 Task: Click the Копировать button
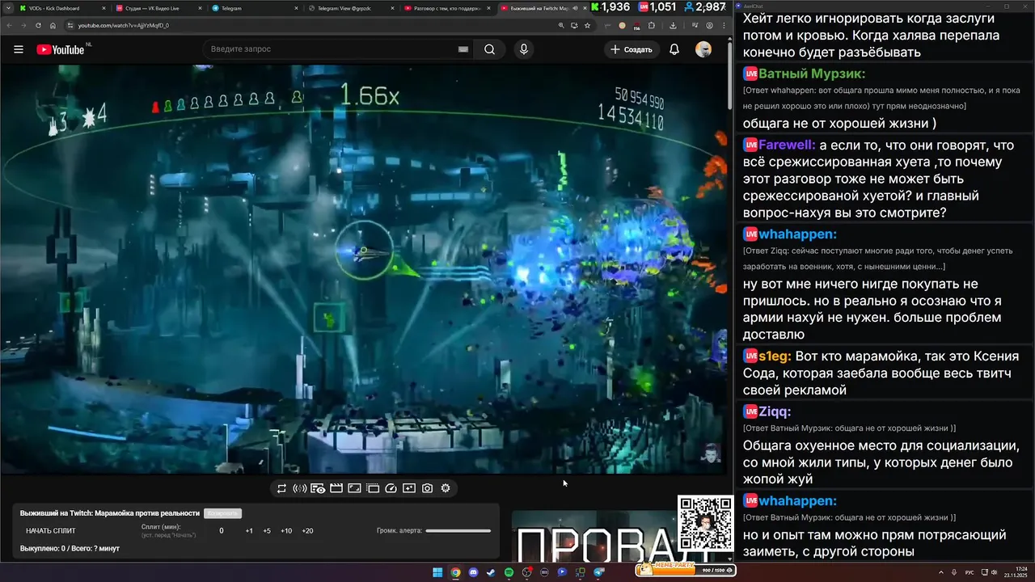pyautogui.click(x=222, y=513)
